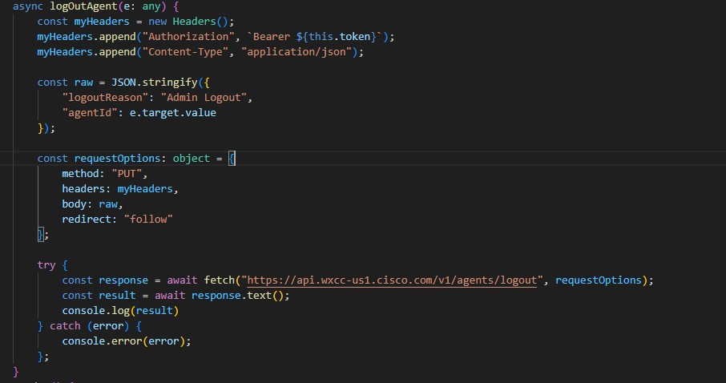Click the function name logOutAgent
The image size is (726, 383).
[x=83, y=6]
